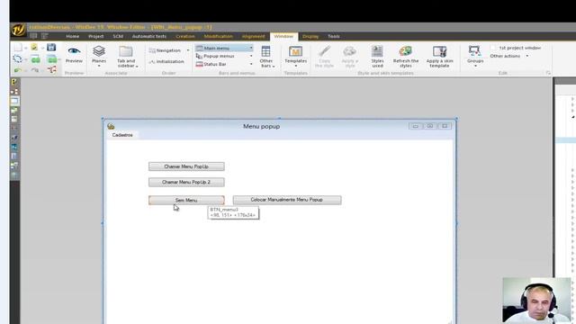The height and width of the screenshot is (324, 576).
Task: Switch to the Alignment ribbon tab
Action: [x=253, y=36]
